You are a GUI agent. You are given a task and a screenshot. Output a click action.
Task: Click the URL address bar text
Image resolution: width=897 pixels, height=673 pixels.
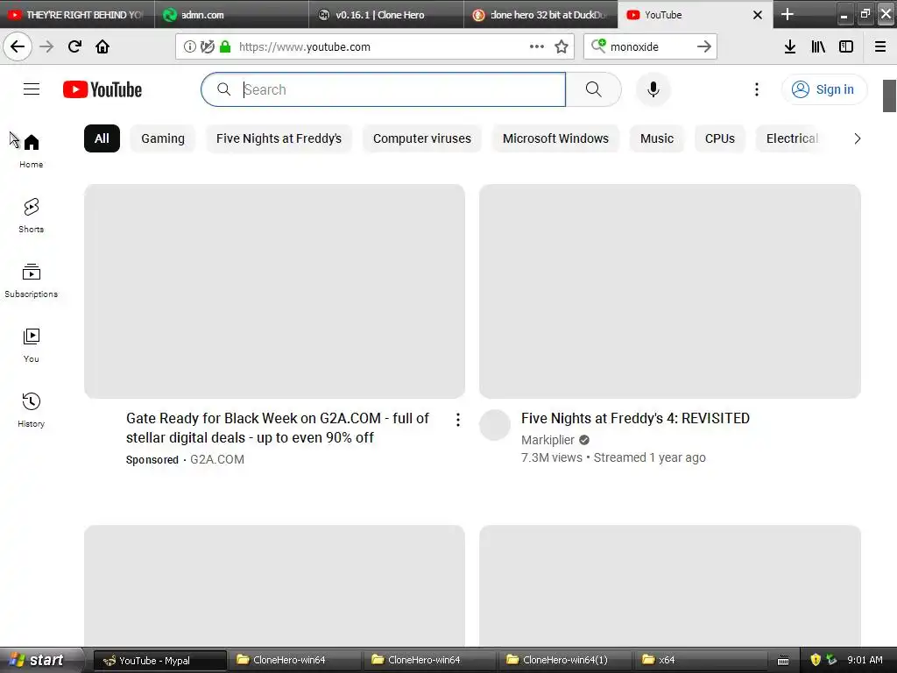coord(304,47)
